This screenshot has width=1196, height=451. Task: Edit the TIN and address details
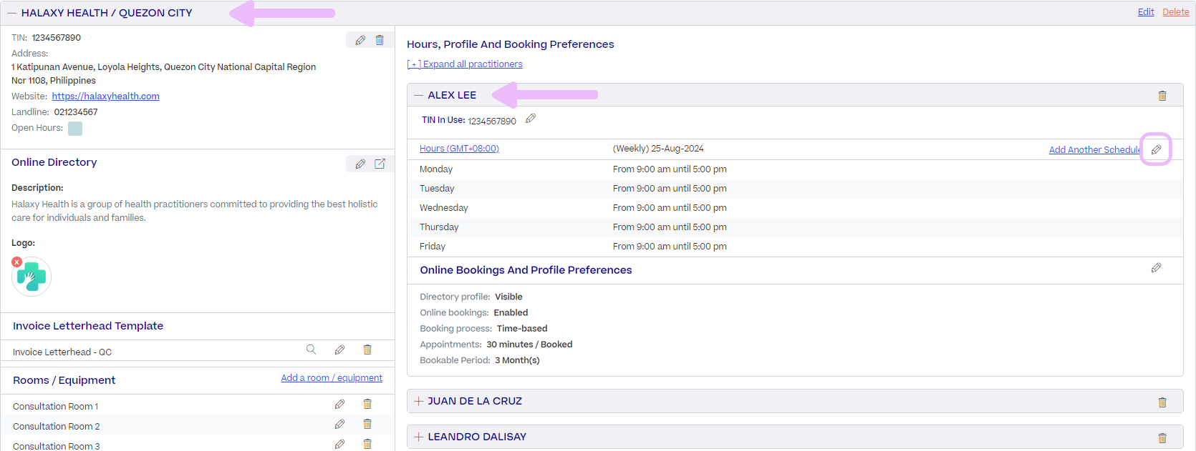[x=360, y=40]
